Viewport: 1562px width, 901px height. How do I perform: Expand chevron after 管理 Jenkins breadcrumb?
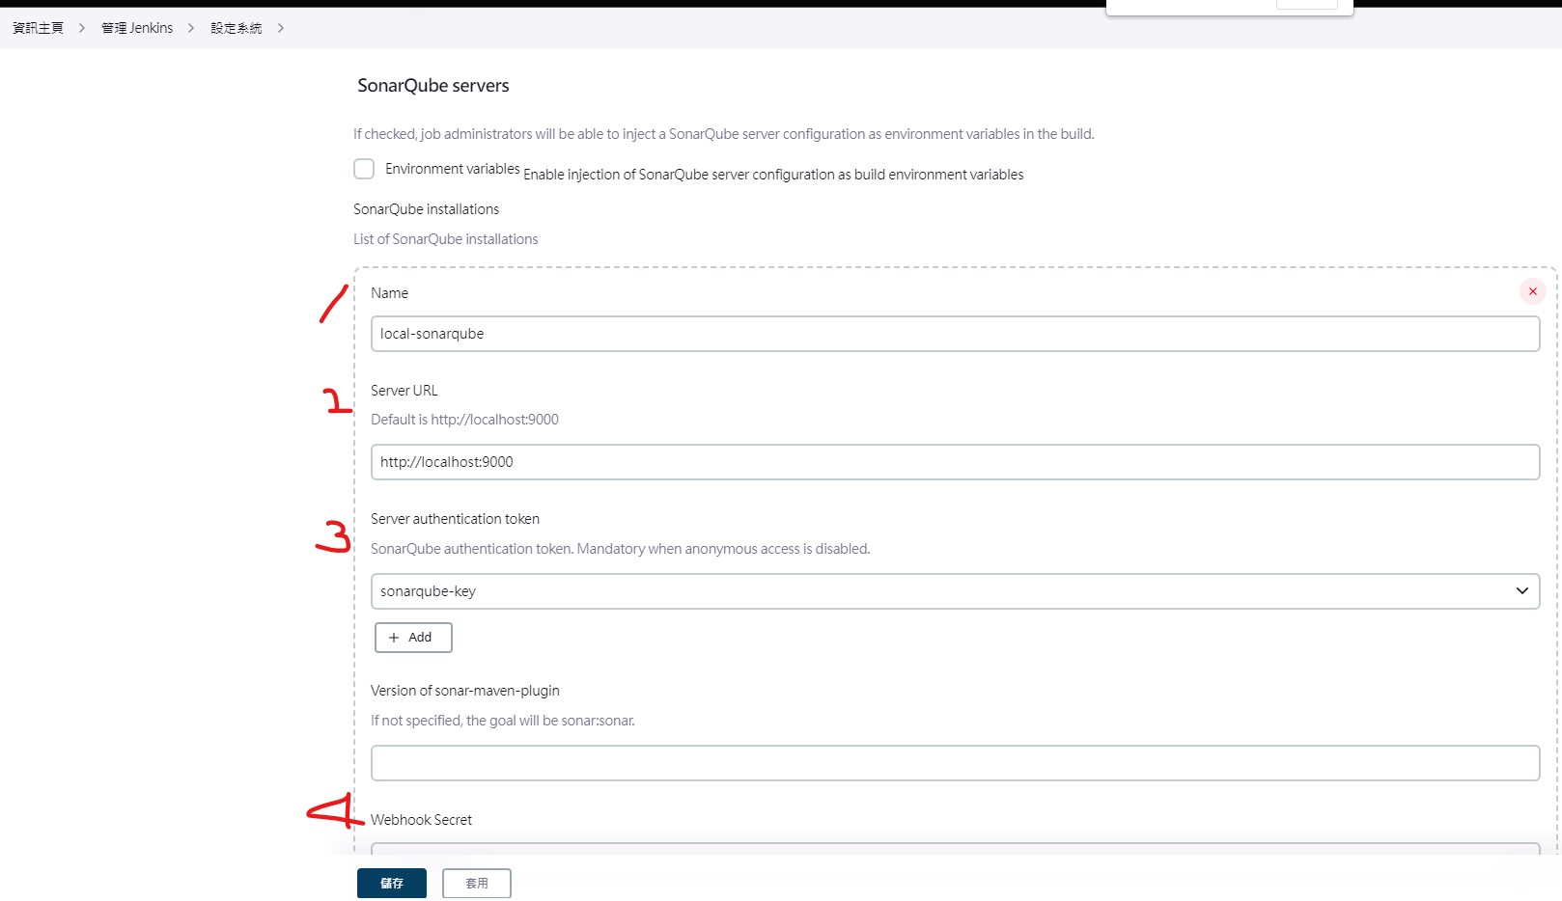191,28
